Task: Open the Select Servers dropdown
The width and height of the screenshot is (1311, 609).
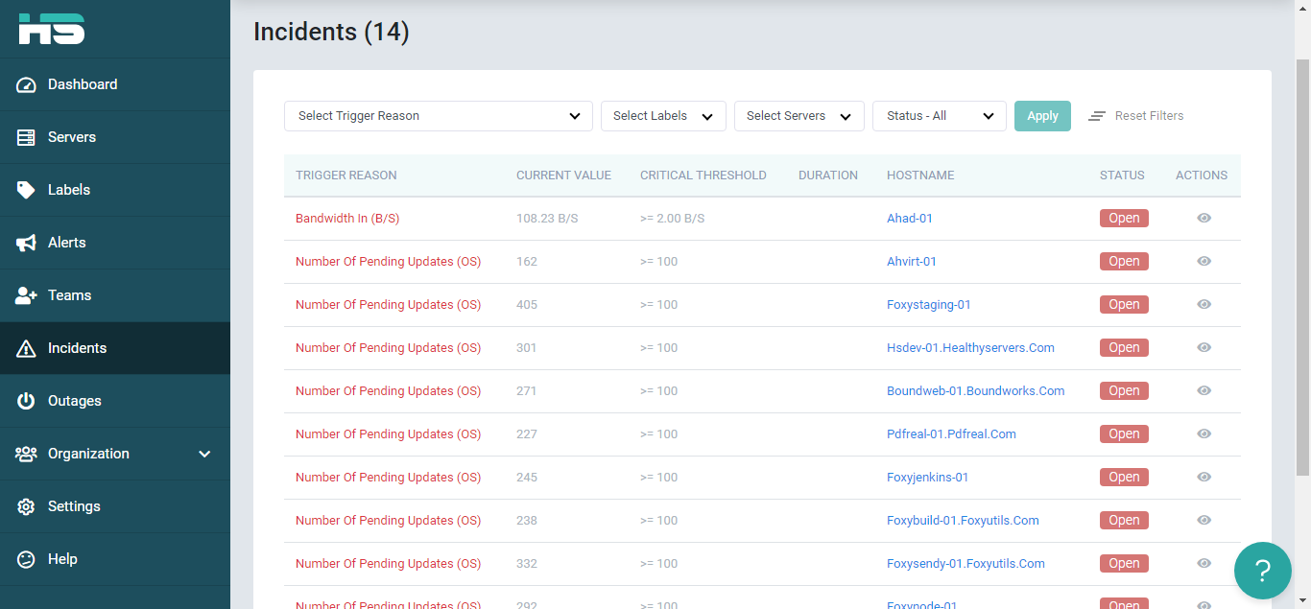Action: click(799, 116)
